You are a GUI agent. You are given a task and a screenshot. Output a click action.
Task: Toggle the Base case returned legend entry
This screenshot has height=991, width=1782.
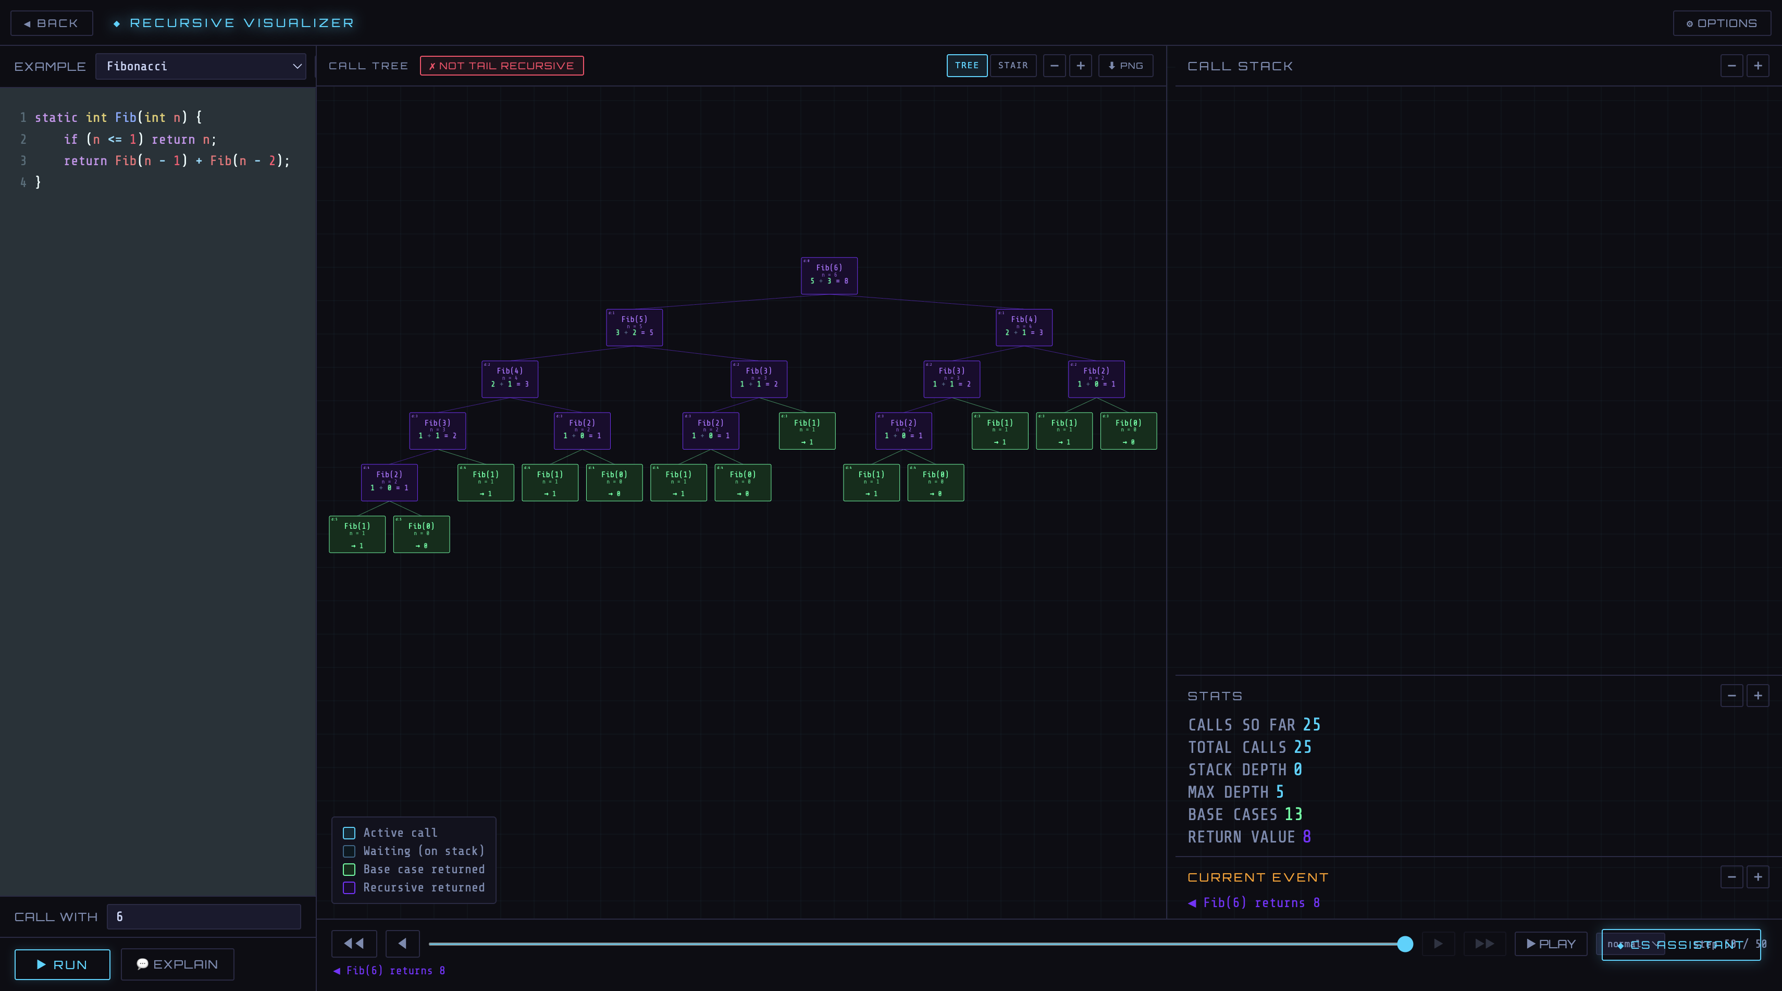point(349,870)
